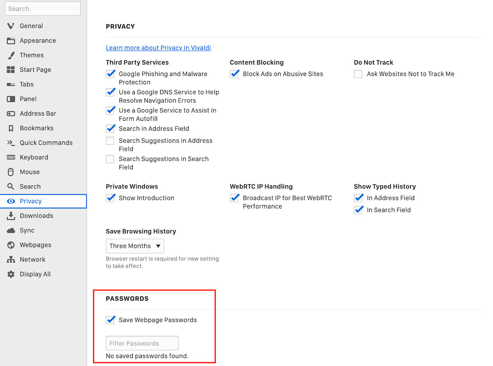Click the Network settings icon
This screenshot has height=366, width=493.
pyautogui.click(x=11, y=259)
